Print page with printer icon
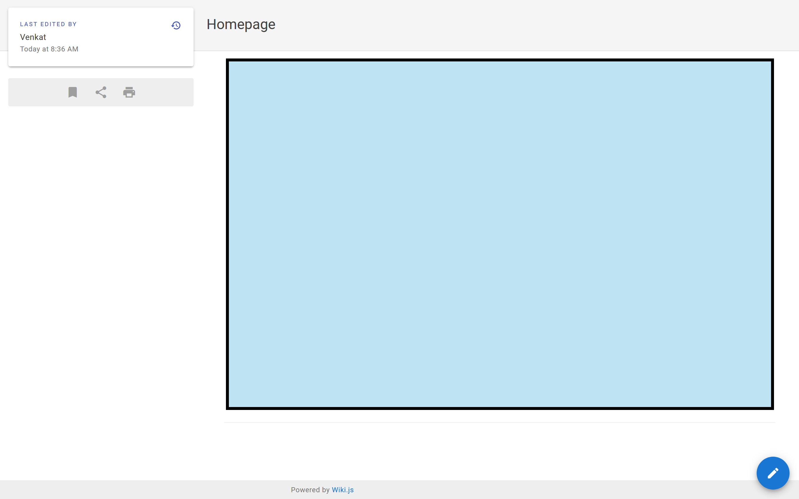The height and width of the screenshot is (499, 799). [129, 92]
